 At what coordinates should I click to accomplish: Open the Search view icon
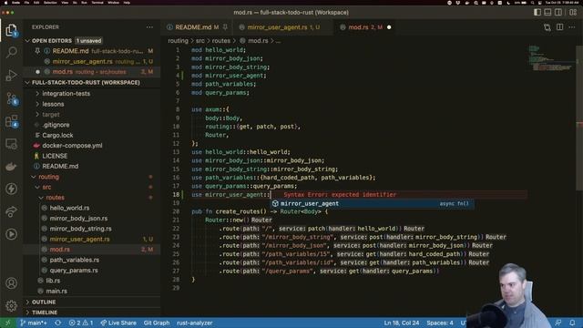[12, 53]
